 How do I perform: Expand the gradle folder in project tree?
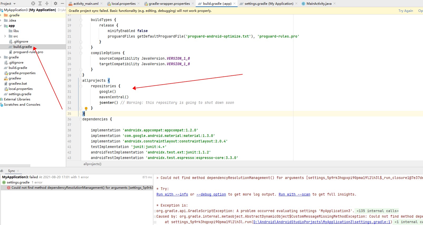tap(1, 57)
